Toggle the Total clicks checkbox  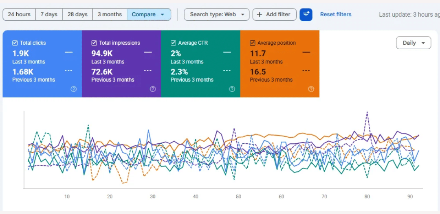15,43
